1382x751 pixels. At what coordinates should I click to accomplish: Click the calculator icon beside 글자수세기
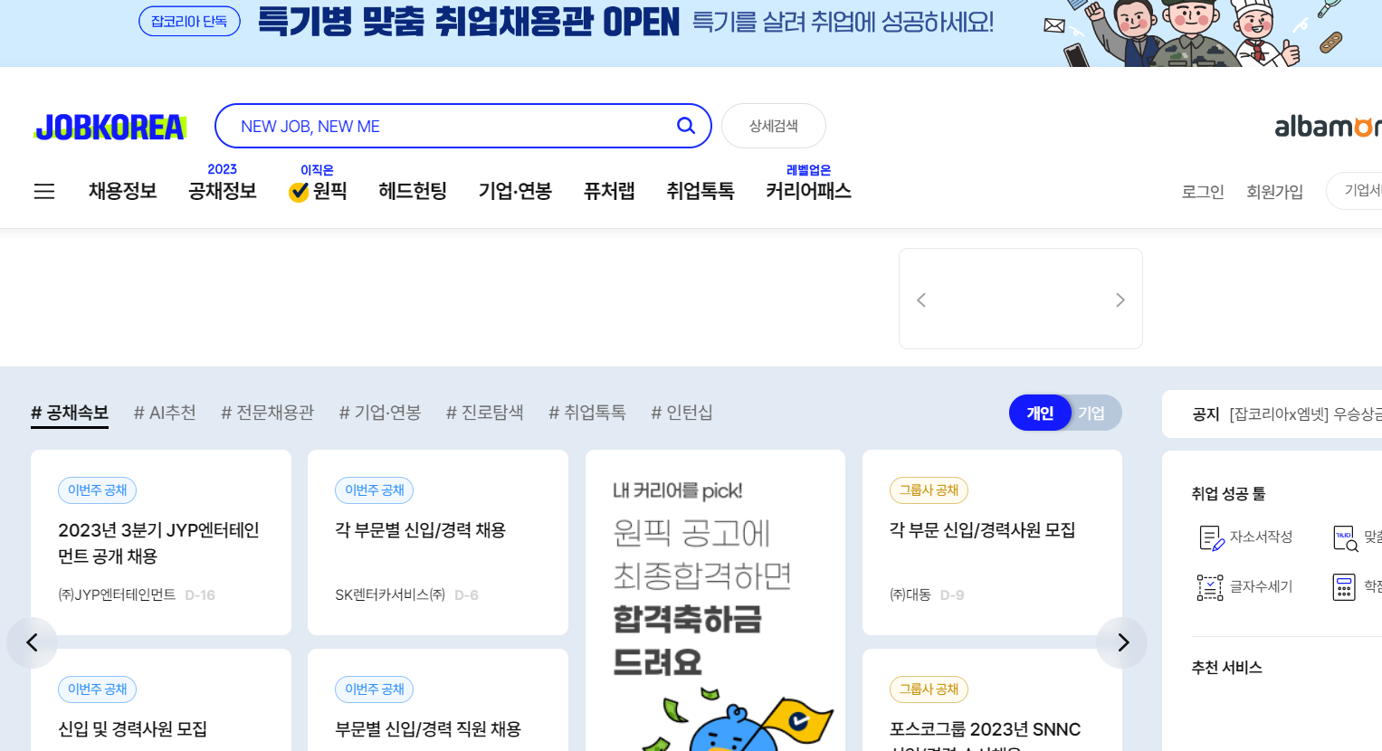(1344, 587)
